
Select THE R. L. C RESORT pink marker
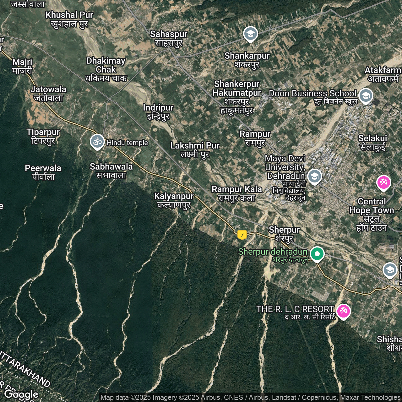coord(343,311)
